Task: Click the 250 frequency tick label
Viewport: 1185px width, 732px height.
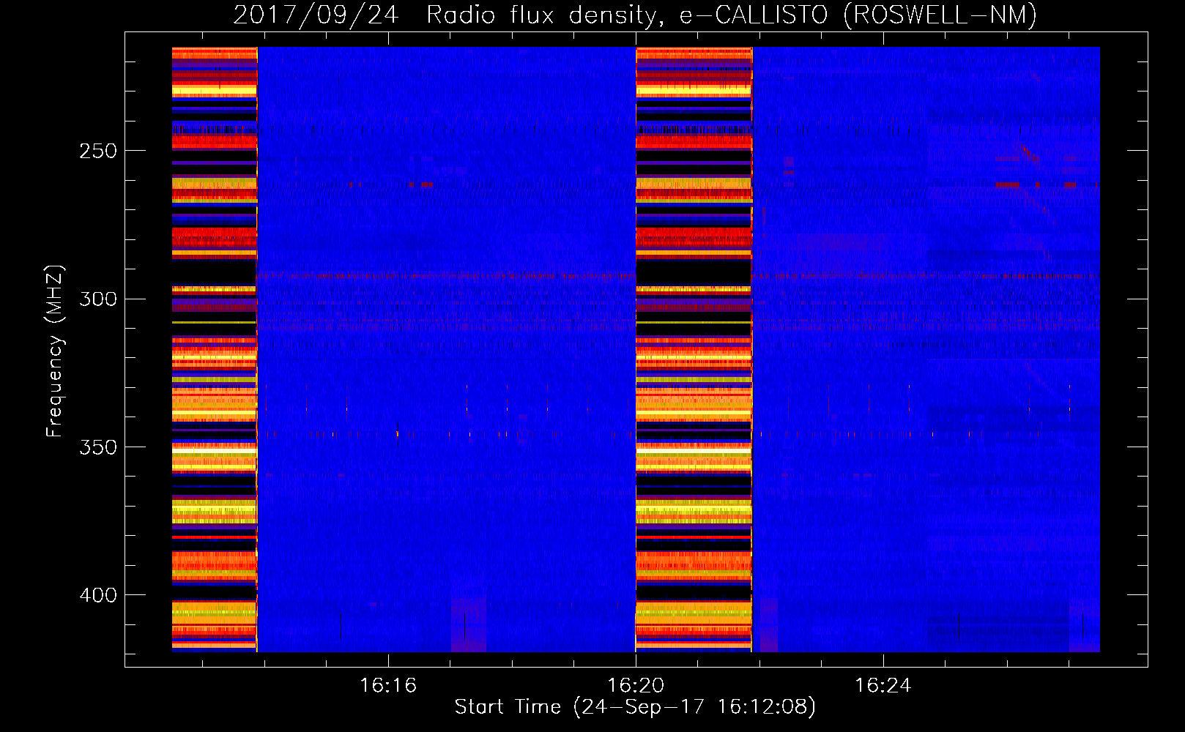Action: pyautogui.click(x=98, y=151)
